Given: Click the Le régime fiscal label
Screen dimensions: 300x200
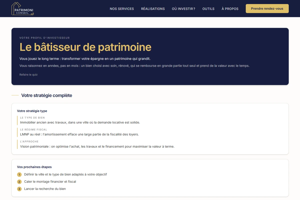Looking at the screenshot, I should (x=33, y=129).
